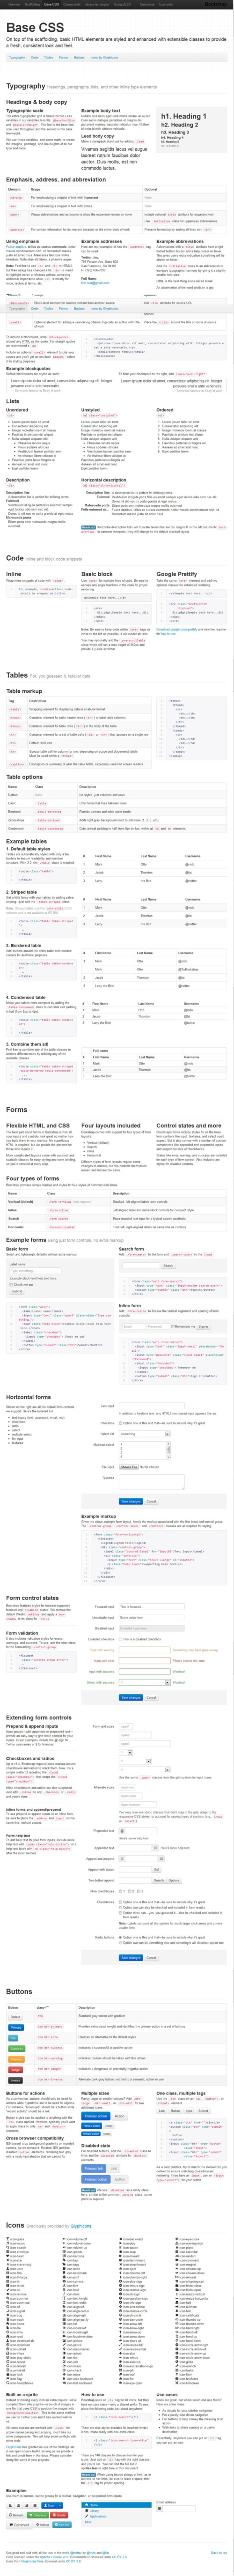
Task: Open Select list dropdown in Horizontal forms
Action: pos(145,1434)
